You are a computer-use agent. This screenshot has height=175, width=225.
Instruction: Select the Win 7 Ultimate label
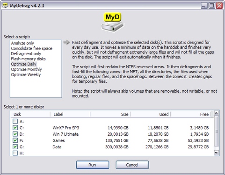65,134
